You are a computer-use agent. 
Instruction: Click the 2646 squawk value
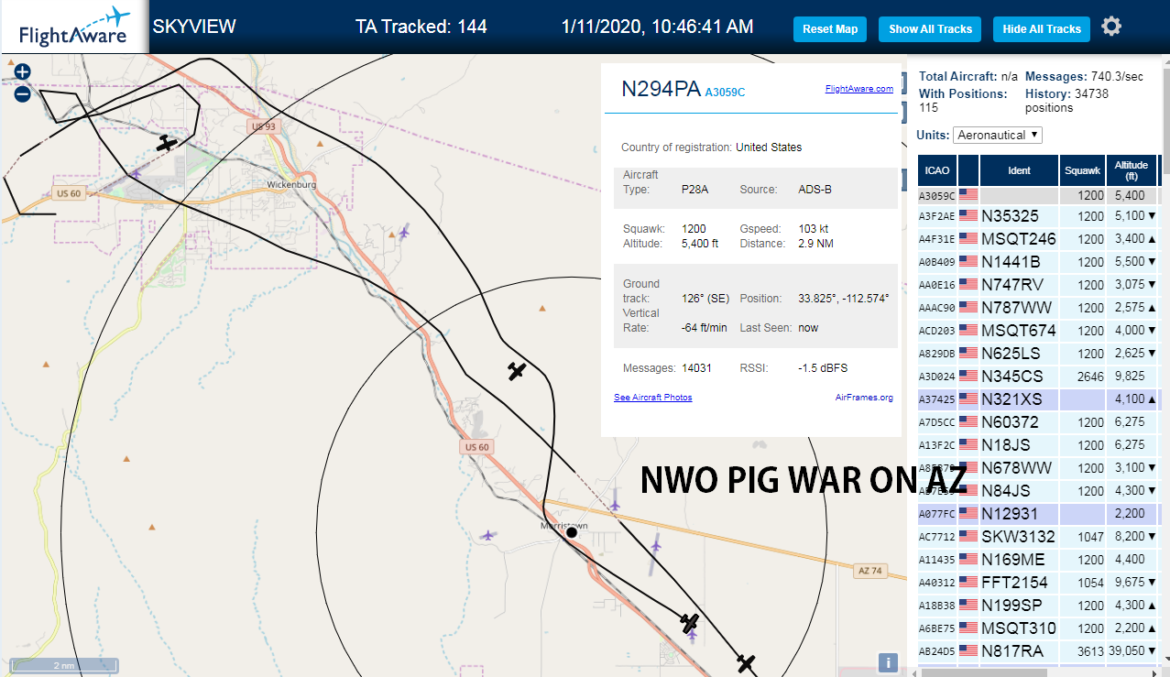click(1090, 377)
